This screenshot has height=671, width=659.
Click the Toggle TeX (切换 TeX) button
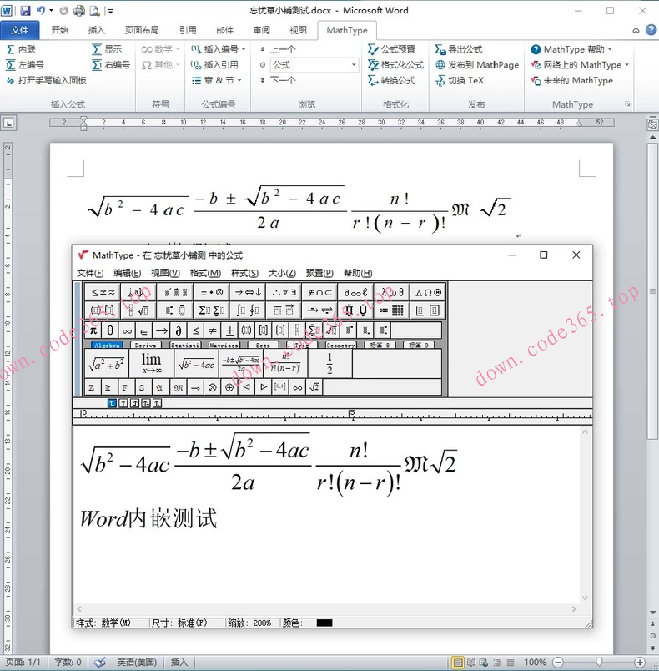460,81
